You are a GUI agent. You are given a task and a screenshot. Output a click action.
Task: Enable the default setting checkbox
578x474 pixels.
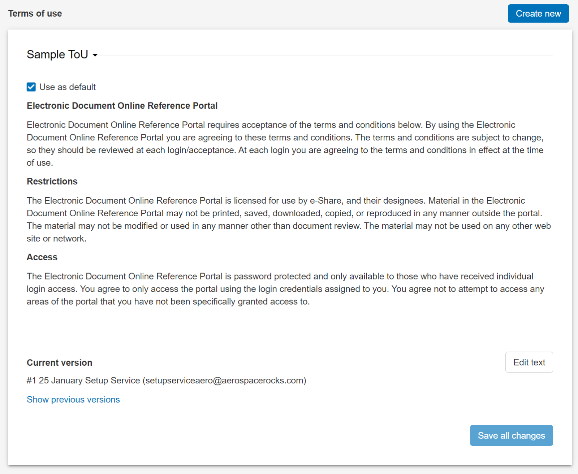31,87
